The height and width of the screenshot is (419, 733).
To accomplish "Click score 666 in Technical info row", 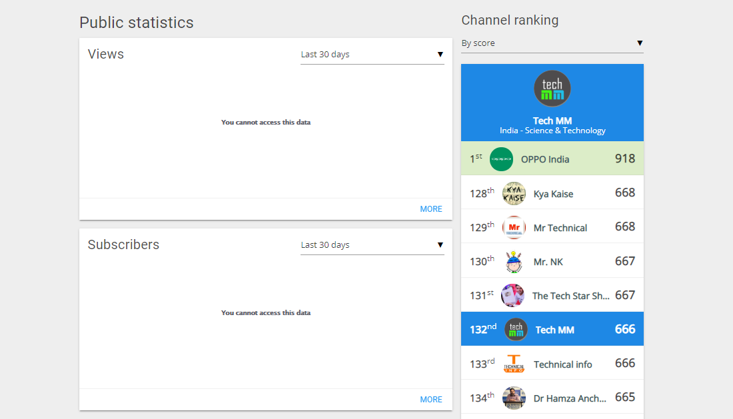I will pyautogui.click(x=624, y=364).
